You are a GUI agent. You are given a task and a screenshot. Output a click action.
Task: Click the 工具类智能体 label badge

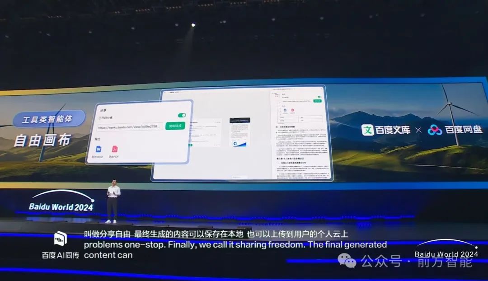48,119
